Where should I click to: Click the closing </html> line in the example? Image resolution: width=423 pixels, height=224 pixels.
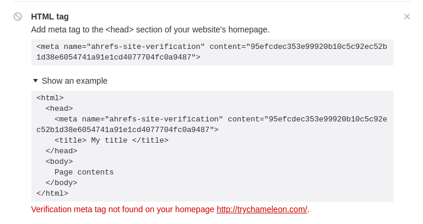click(52, 193)
